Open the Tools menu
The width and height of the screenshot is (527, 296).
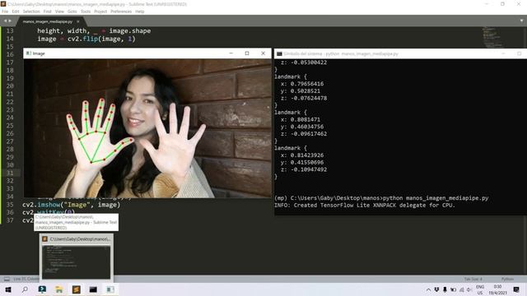click(x=86, y=12)
